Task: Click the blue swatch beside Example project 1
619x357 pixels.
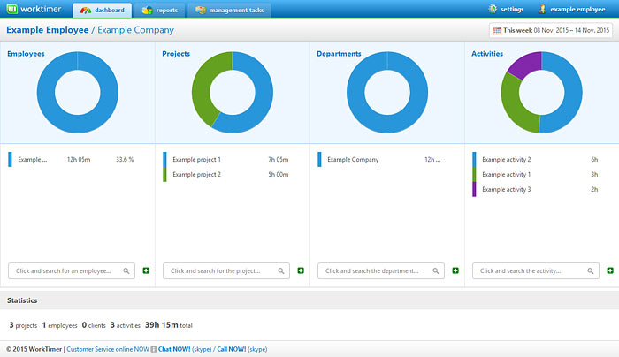Action: coord(164,159)
